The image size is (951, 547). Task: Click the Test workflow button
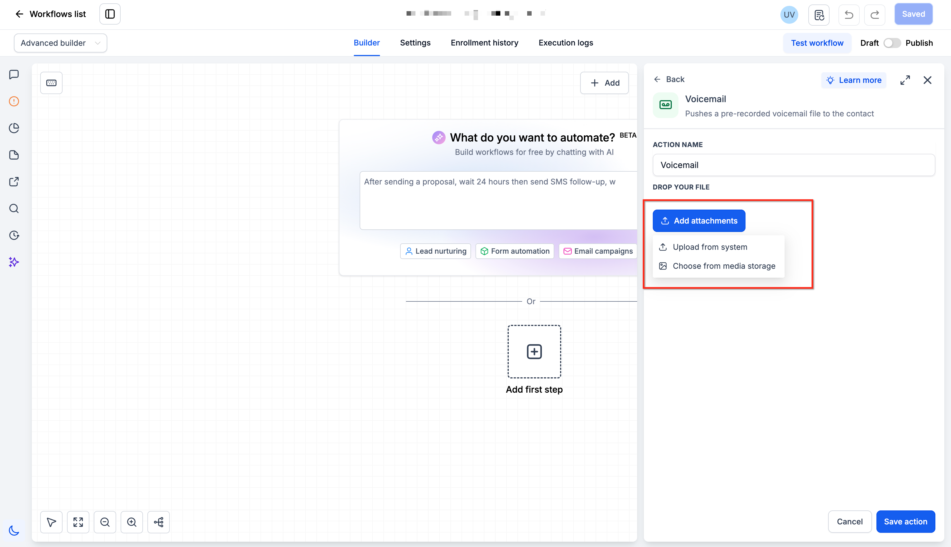pos(817,43)
